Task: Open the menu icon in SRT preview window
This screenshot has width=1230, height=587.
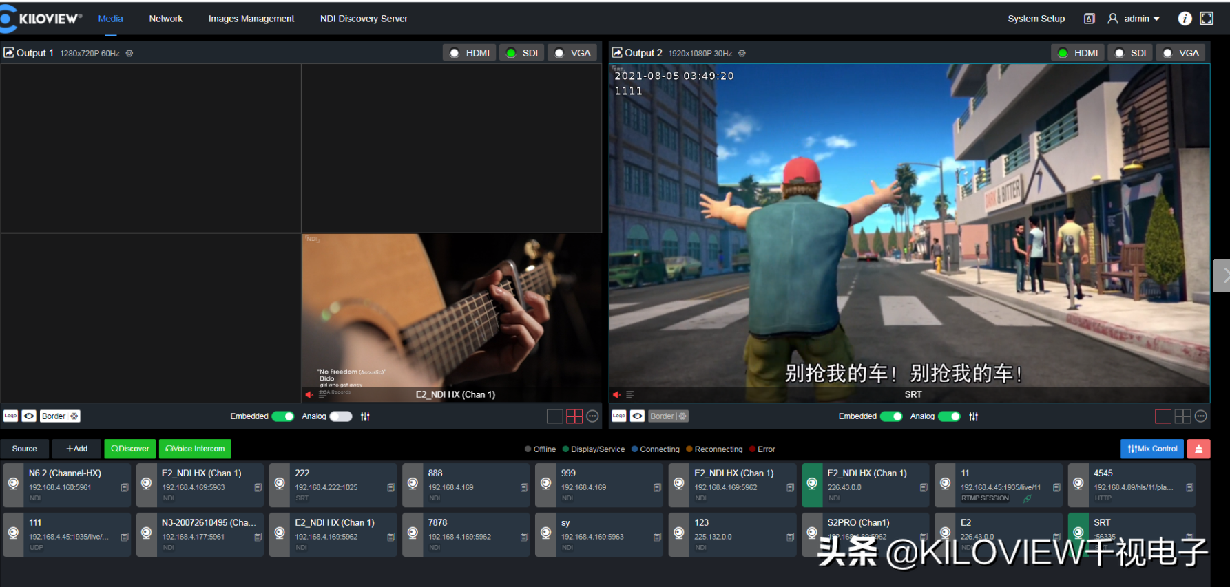Action: click(x=629, y=394)
